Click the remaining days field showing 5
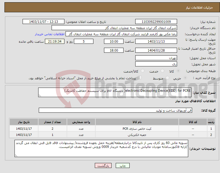 click(x=84, y=41)
